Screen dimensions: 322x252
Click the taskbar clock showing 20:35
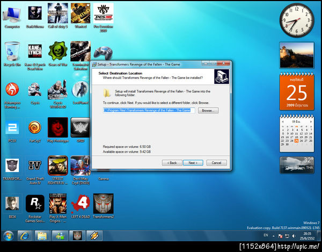[x=307, y=236]
